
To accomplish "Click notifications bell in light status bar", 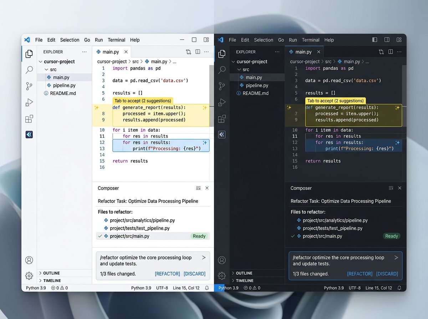I will (x=207, y=288).
